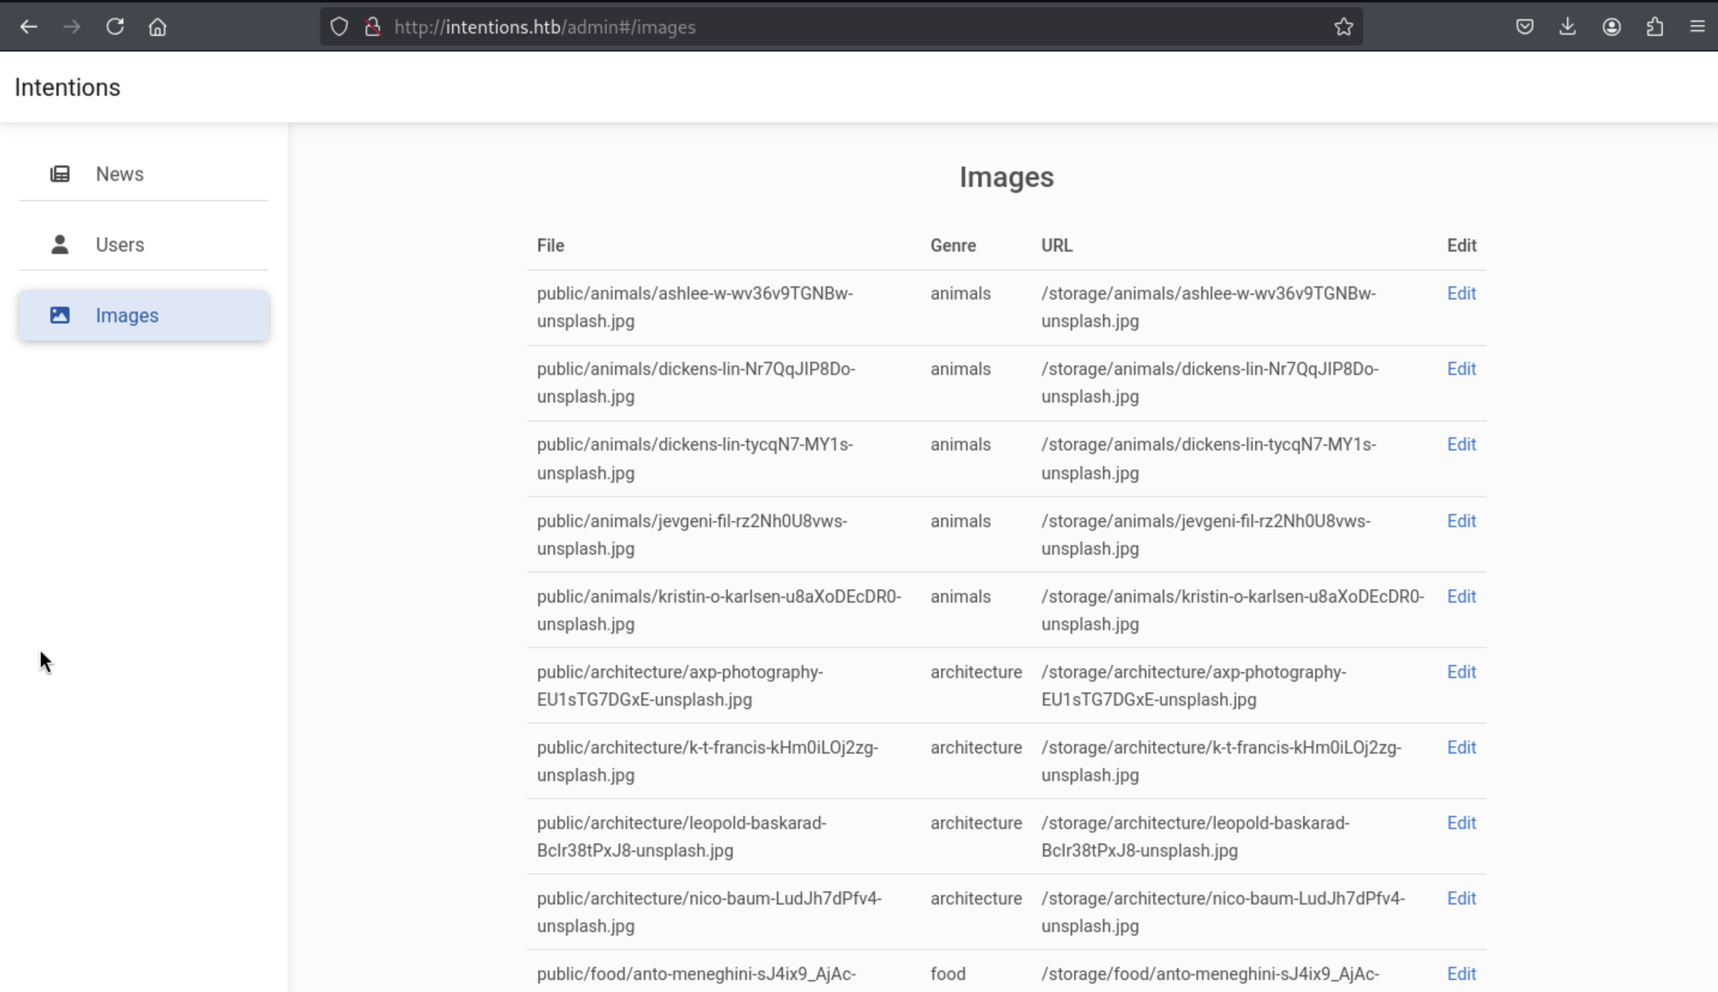Viewport: 1718px width, 992px height.
Task: Bookmark this page with star icon
Action: [x=1343, y=26]
